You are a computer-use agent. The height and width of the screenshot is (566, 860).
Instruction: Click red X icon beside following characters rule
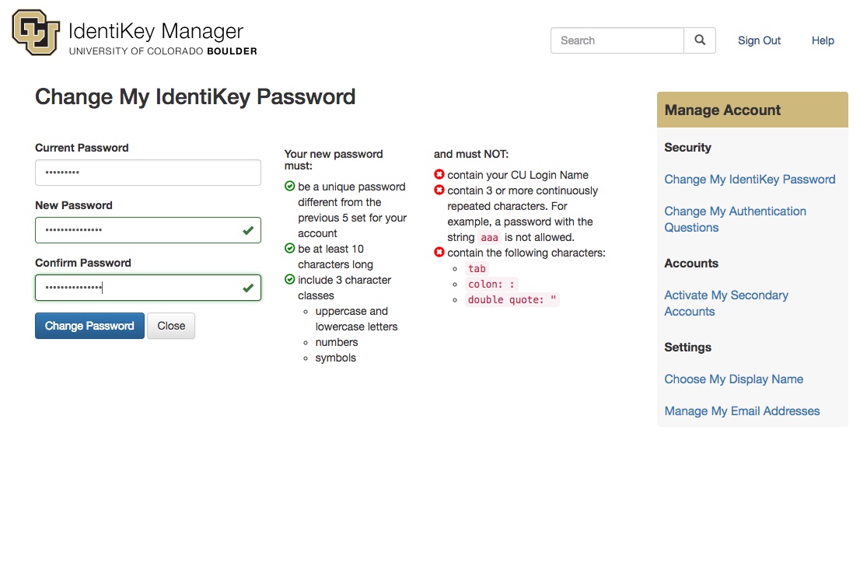tap(439, 253)
